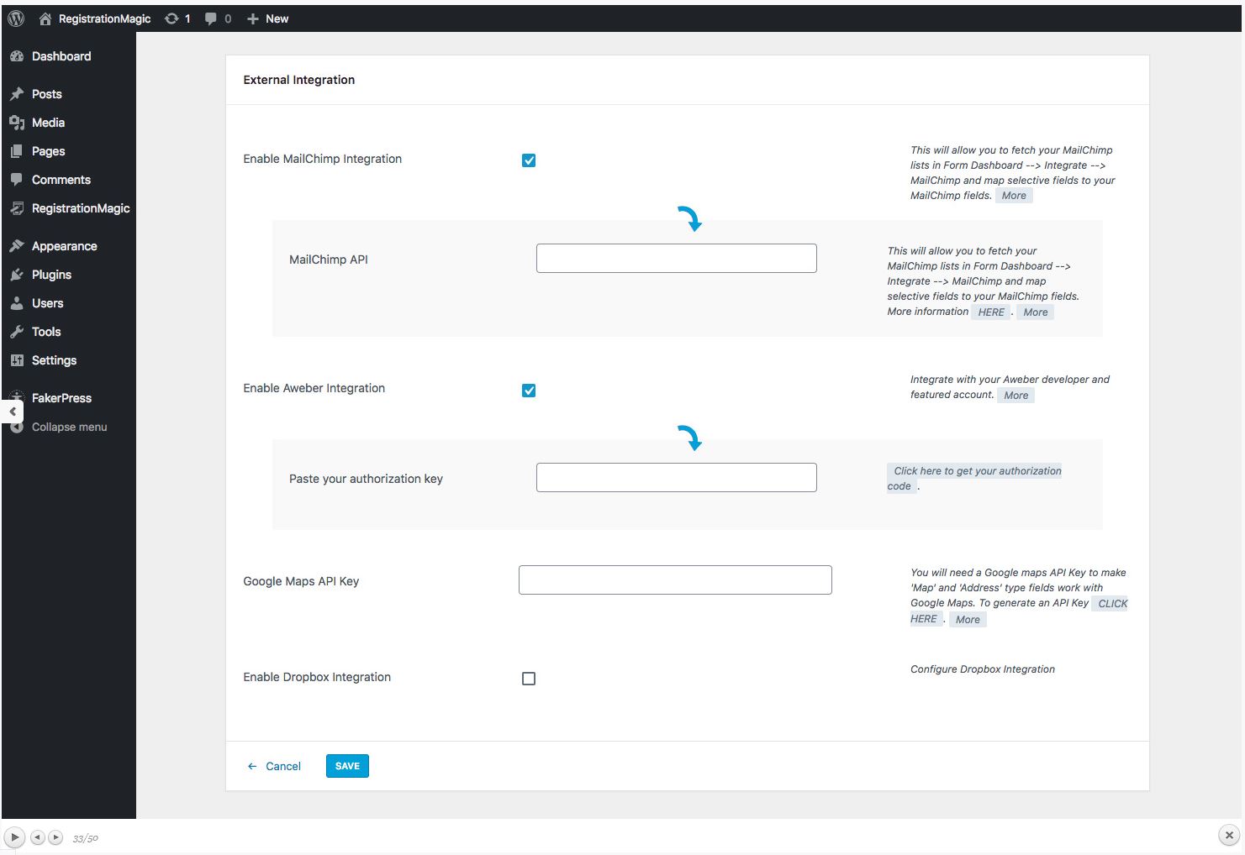Check Enable Dropbox Integration checkbox

[x=529, y=679]
